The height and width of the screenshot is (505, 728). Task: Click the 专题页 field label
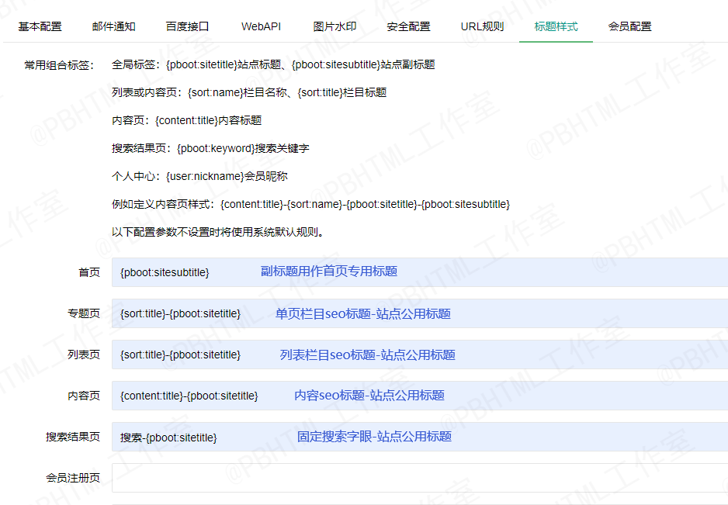pos(84,313)
